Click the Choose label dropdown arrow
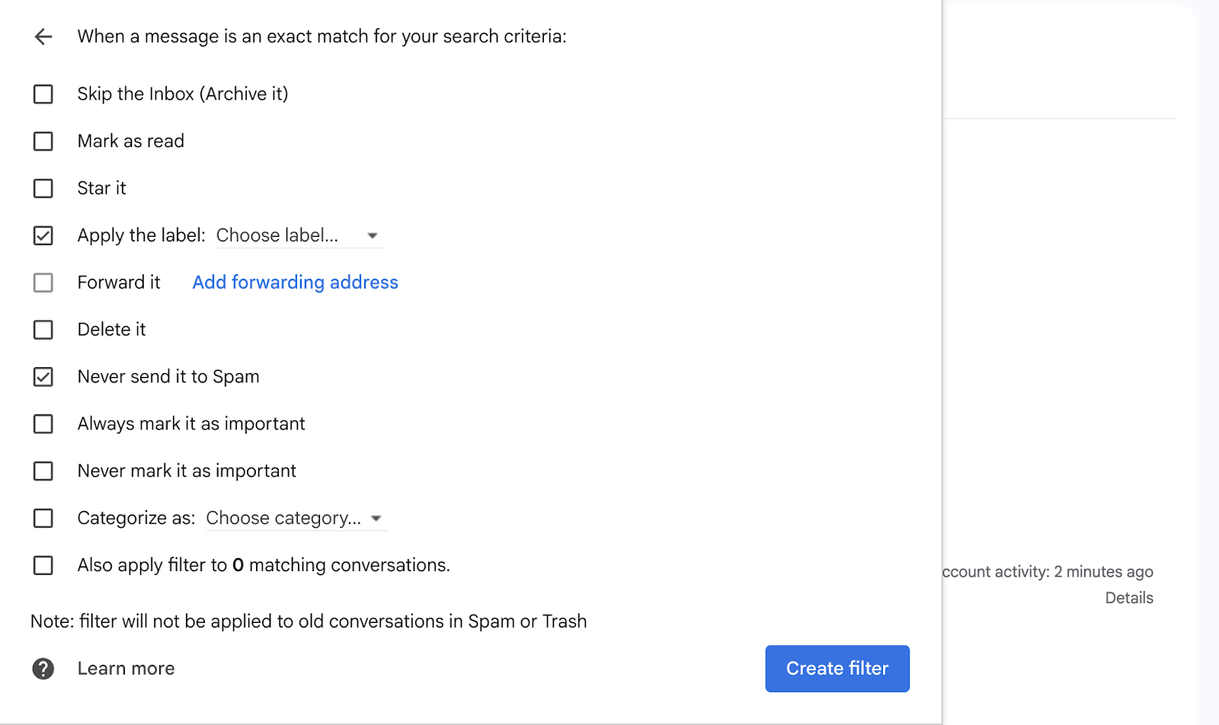Screen dimensions: 1219x725 tap(373, 236)
